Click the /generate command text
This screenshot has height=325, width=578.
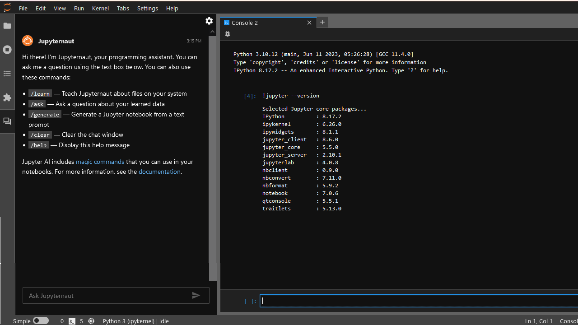click(45, 114)
